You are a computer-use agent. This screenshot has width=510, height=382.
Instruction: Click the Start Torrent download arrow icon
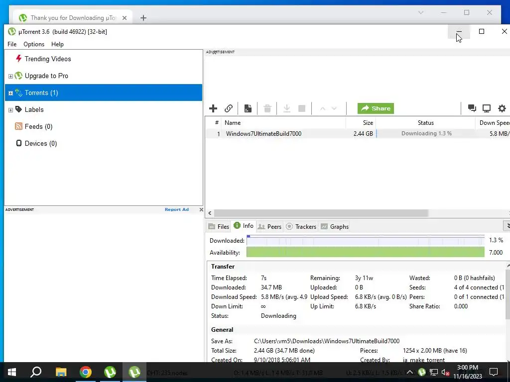click(286, 108)
